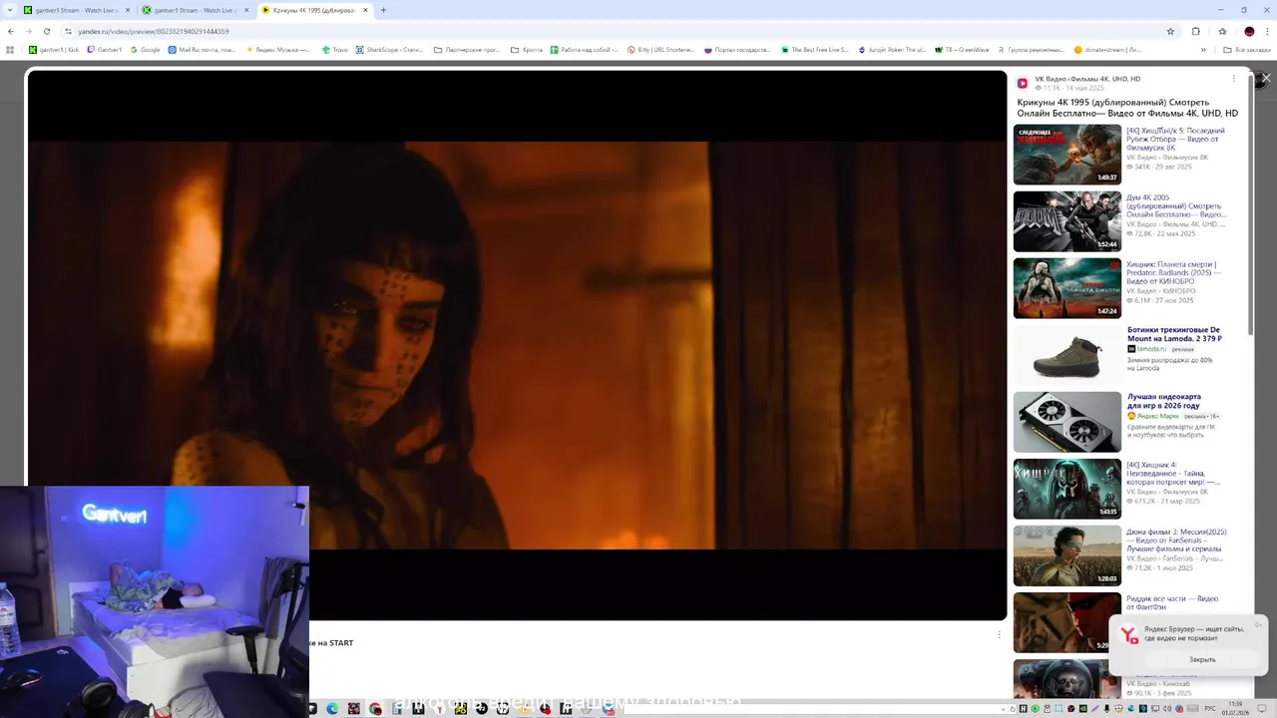Open Predator Badlands thumbnail

point(1066,288)
